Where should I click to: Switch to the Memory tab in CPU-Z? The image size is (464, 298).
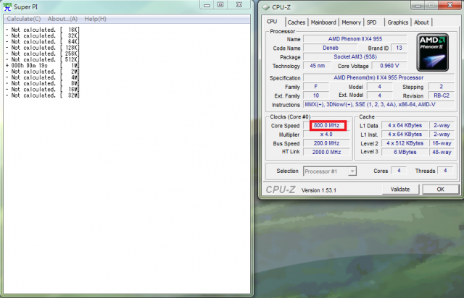(x=351, y=22)
